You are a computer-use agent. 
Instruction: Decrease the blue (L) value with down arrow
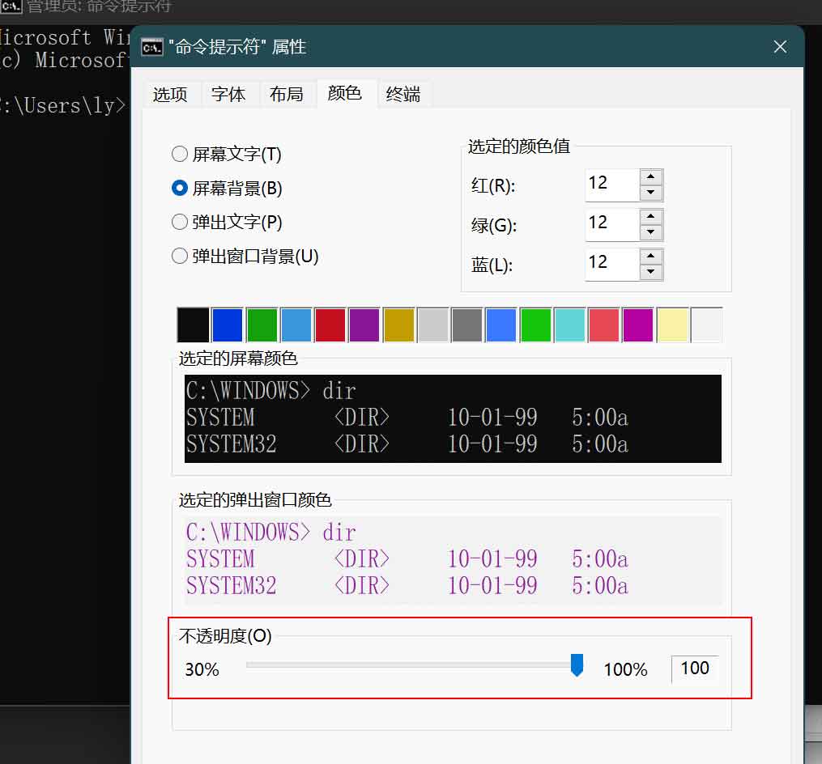pos(650,271)
